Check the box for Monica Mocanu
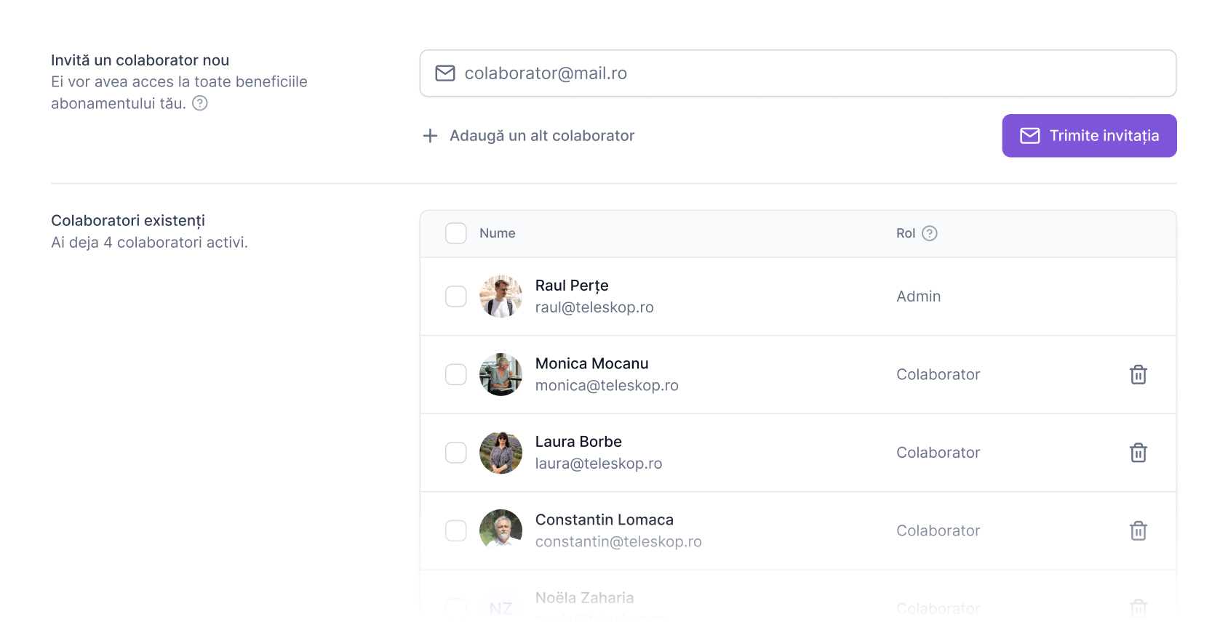The height and width of the screenshot is (622, 1228). [456, 375]
